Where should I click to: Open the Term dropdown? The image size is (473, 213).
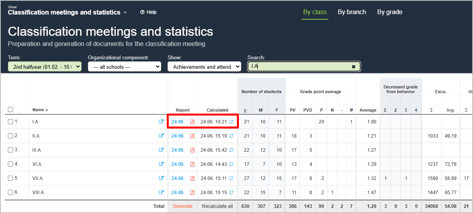pyautogui.click(x=45, y=67)
